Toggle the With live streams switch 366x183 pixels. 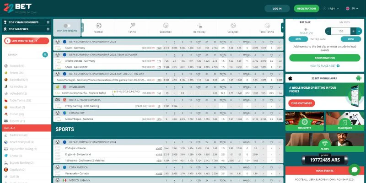point(67,26)
